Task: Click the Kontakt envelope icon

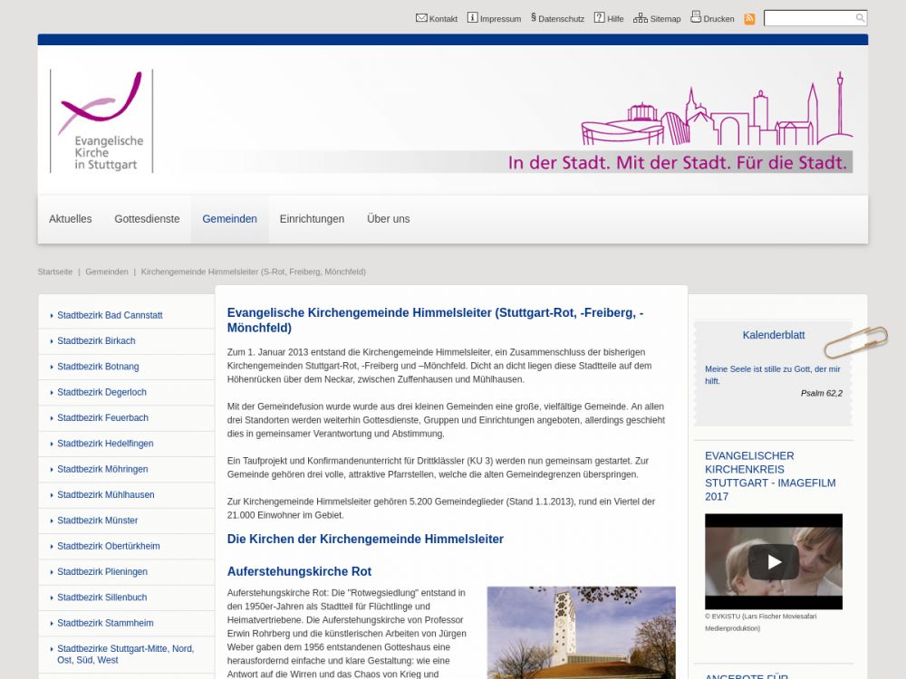Action: pos(421,18)
